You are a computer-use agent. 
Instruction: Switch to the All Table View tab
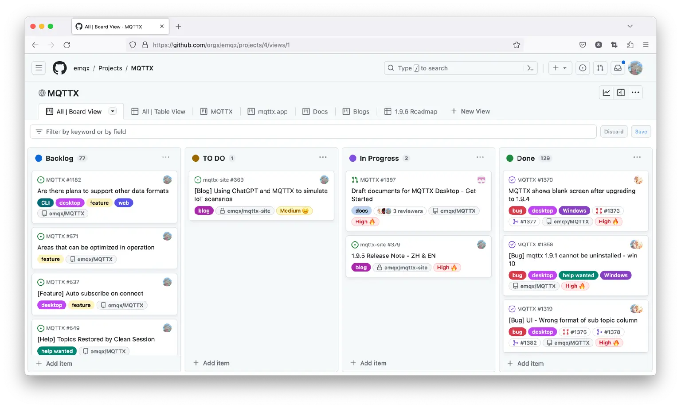click(x=159, y=111)
